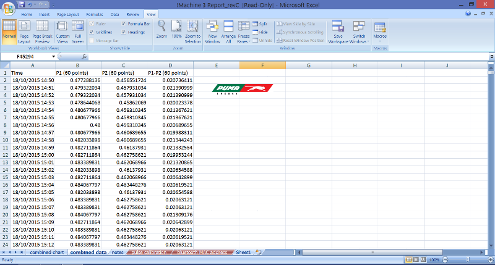Toggle the Ruler checkbox

tap(92, 23)
